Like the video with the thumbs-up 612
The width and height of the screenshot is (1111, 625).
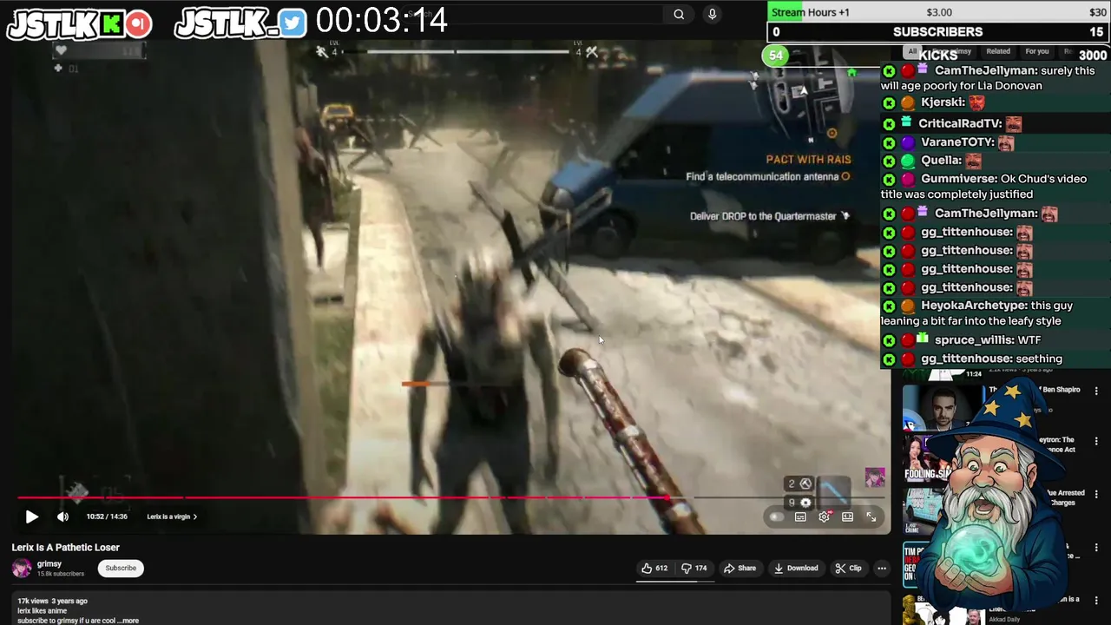[x=654, y=569]
